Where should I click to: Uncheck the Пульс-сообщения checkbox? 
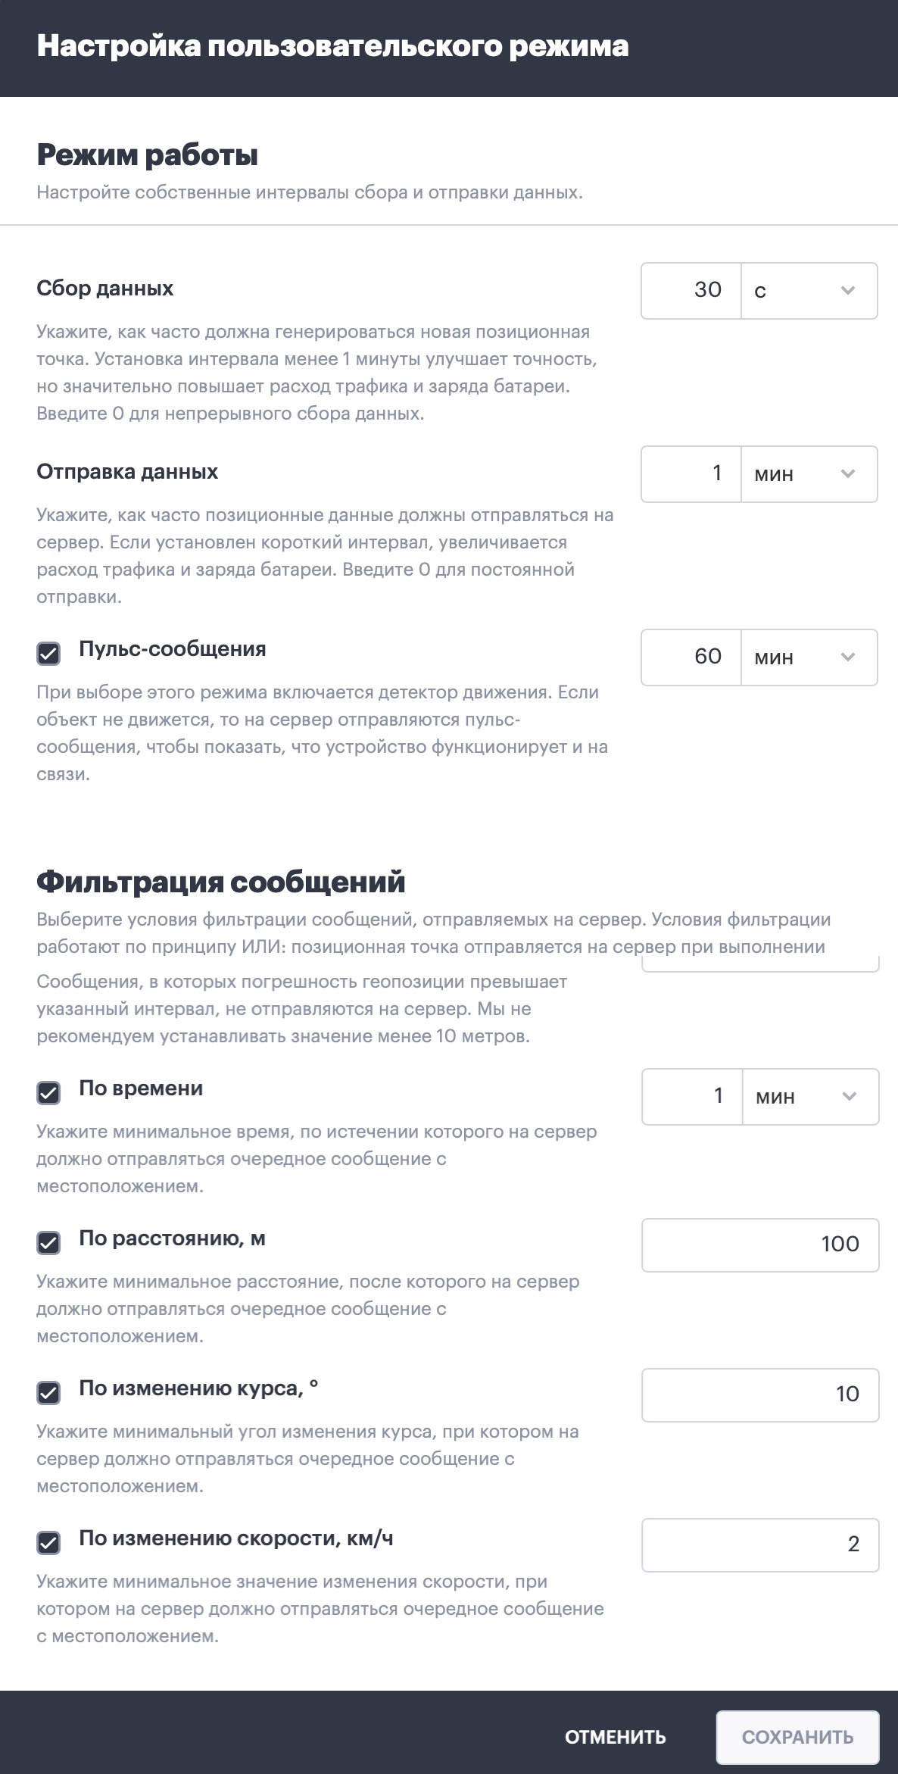48,654
